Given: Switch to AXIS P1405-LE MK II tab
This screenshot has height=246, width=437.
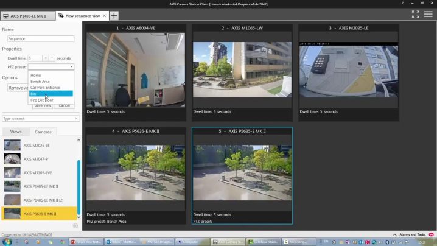Looking at the screenshot, I should pos(29,15).
